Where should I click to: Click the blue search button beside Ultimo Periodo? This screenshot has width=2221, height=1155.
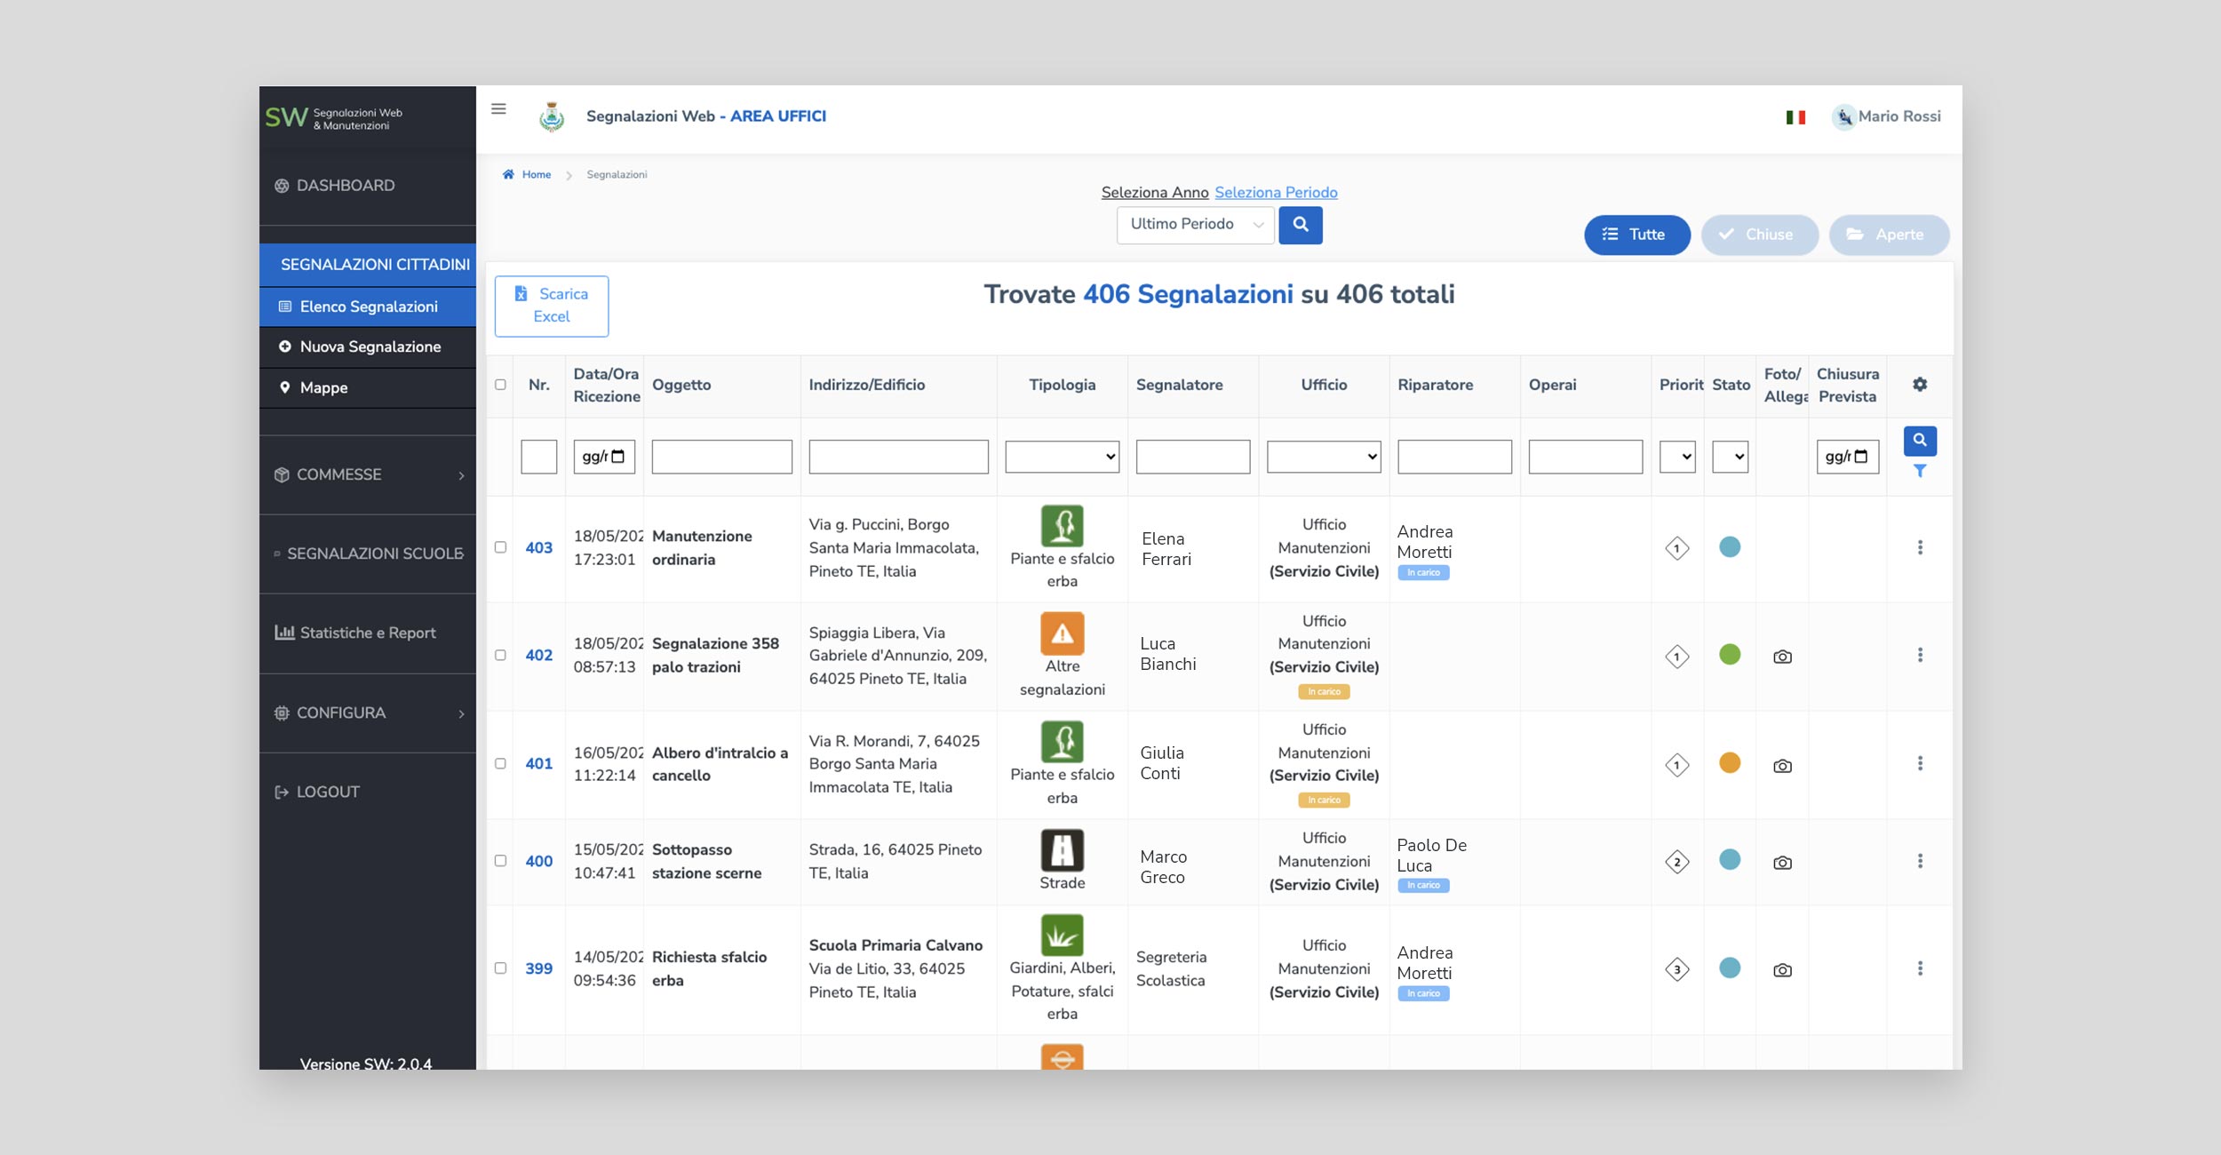1300,225
